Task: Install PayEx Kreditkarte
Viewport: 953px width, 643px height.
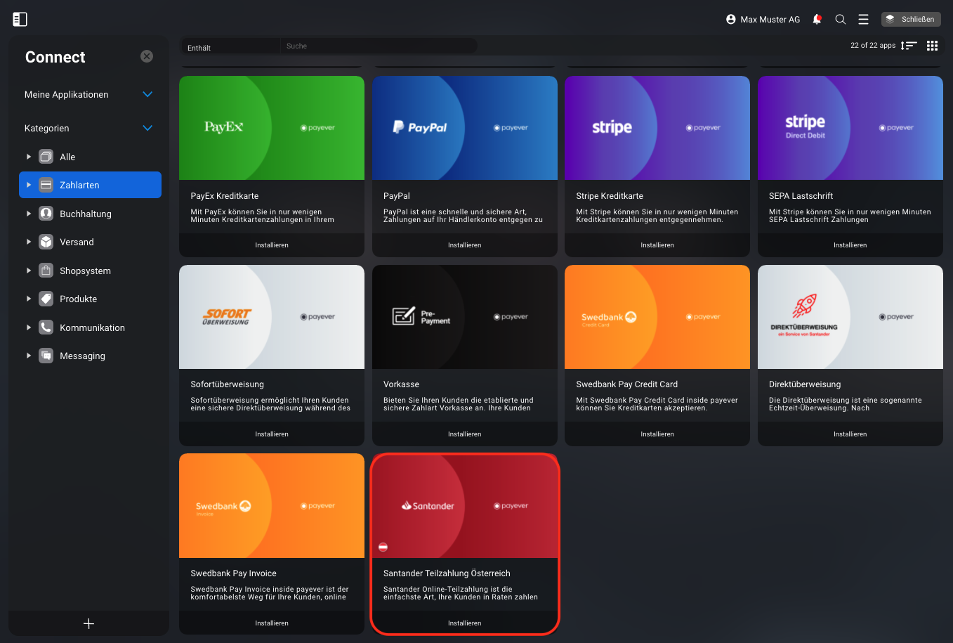Action: tap(272, 245)
